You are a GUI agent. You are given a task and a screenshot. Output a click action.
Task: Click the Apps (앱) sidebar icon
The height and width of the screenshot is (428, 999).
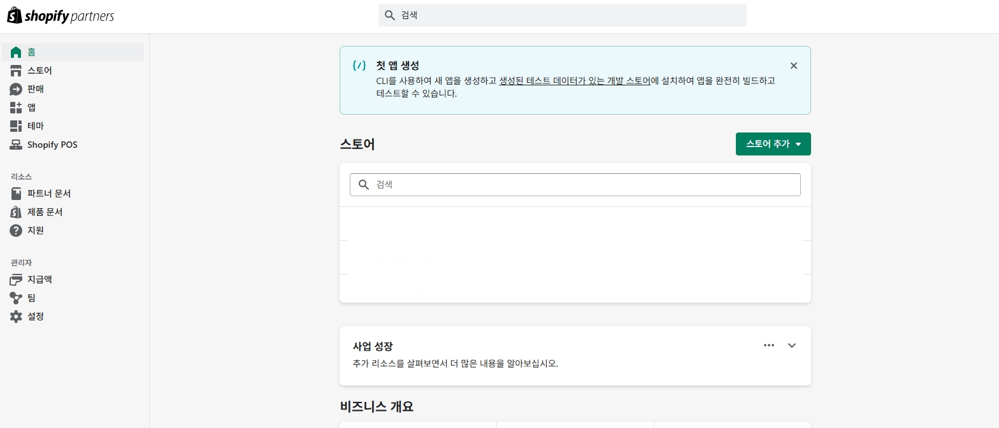pyautogui.click(x=16, y=108)
